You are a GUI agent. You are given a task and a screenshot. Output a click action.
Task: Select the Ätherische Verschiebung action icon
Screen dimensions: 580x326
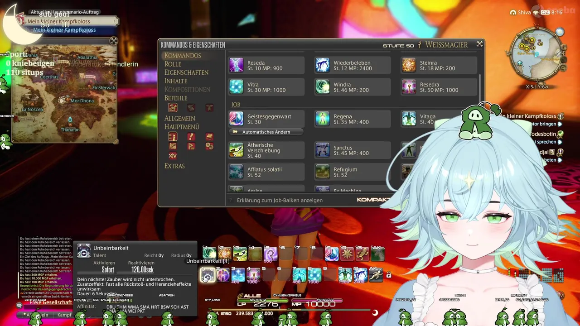pos(236,150)
